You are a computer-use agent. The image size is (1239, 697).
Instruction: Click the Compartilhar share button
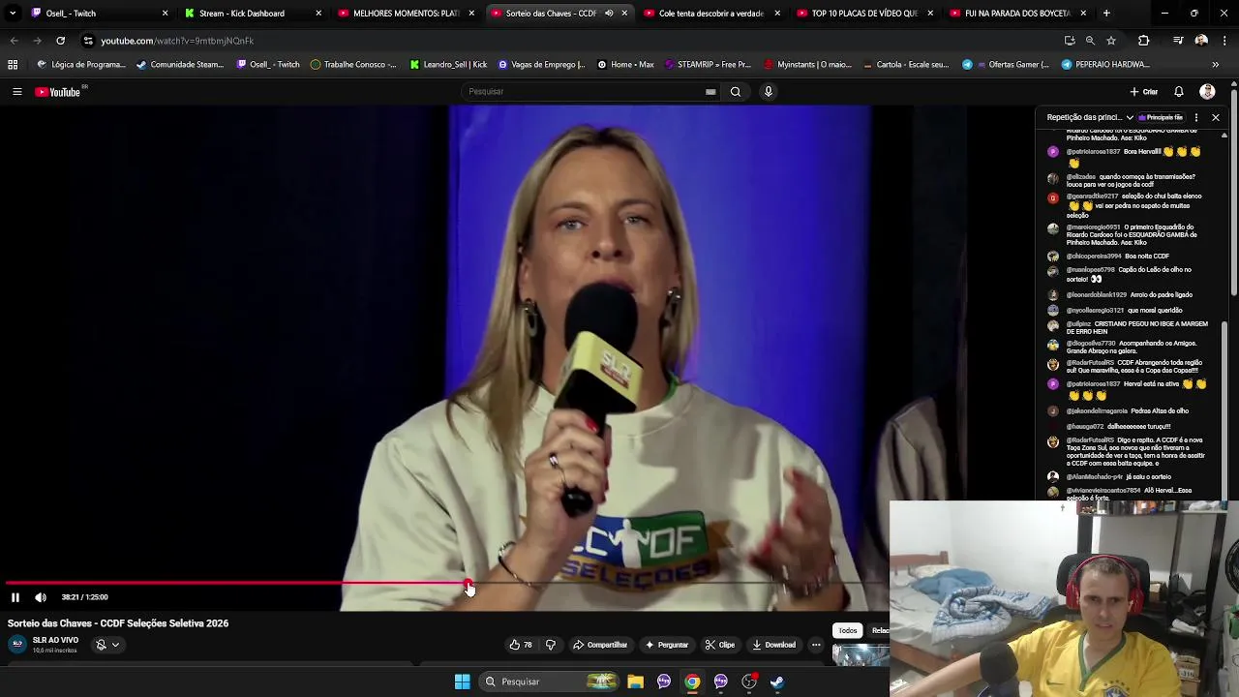click(600, 645)
